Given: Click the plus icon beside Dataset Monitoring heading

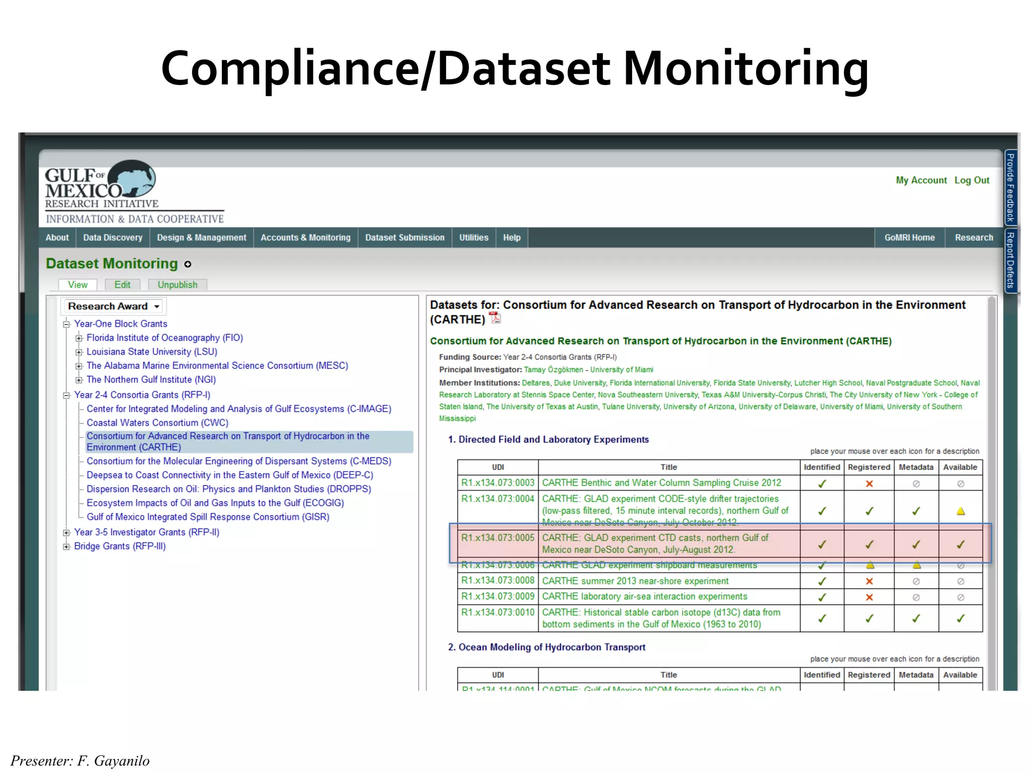Looking at the screenshot, I should pyautogui.click(x=188, y=264).
